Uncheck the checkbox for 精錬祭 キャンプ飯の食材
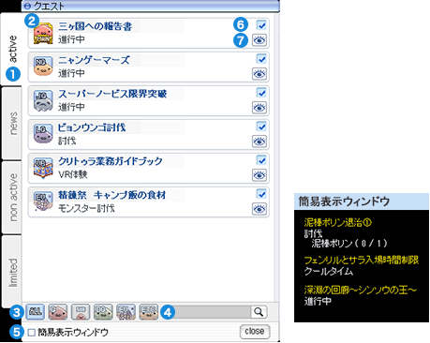Image resolution: width=430 pixels, height=343 pixels. click(x=261, y=194)
